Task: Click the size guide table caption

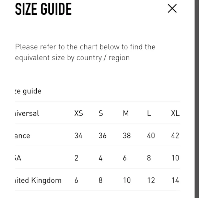Action: (28, 91)
